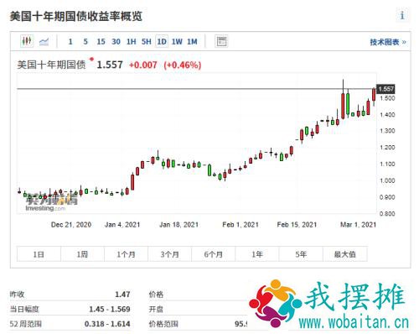Click the 美国十年期国债收益率概览 heading
419x334 pixels.
[76, 16]
